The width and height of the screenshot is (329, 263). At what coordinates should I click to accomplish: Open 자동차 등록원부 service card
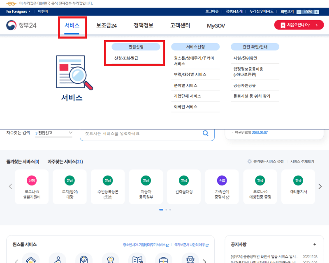coord(146,187)
